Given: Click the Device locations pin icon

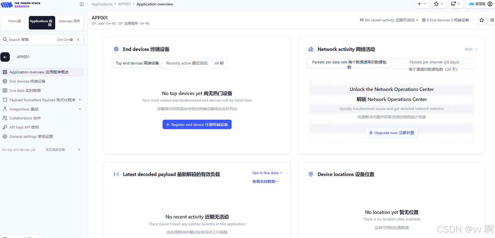Looking at the screenshot, I should click(311, 174).
